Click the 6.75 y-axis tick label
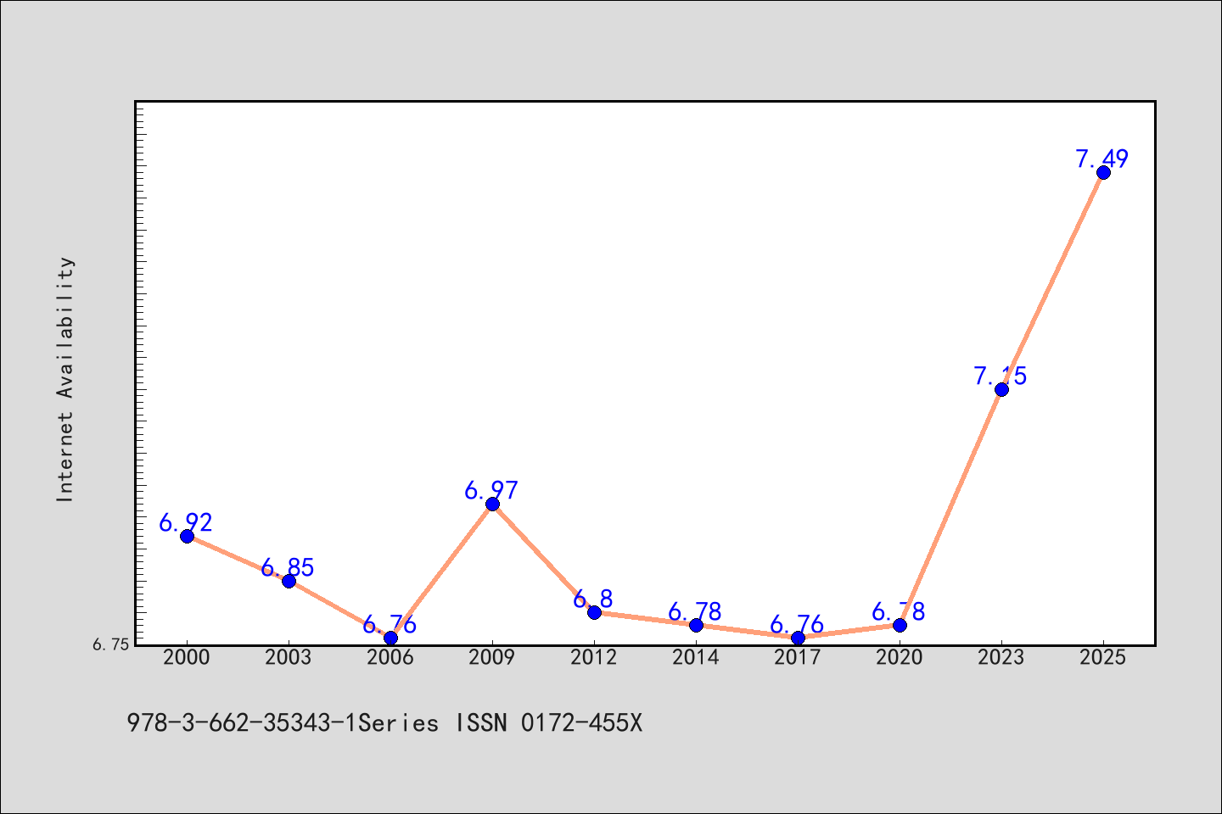Image resolution: width=1222 pixels, height=814 pixels. 111,644
